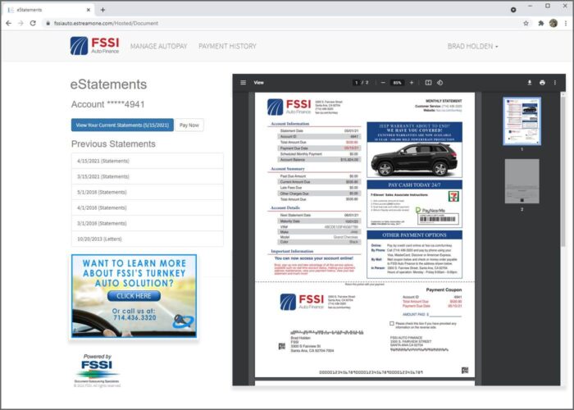Image resolution: width=574 pixels, height=410 pixels.
Task: Download the PDF statement
Action: tap(530, 82)
